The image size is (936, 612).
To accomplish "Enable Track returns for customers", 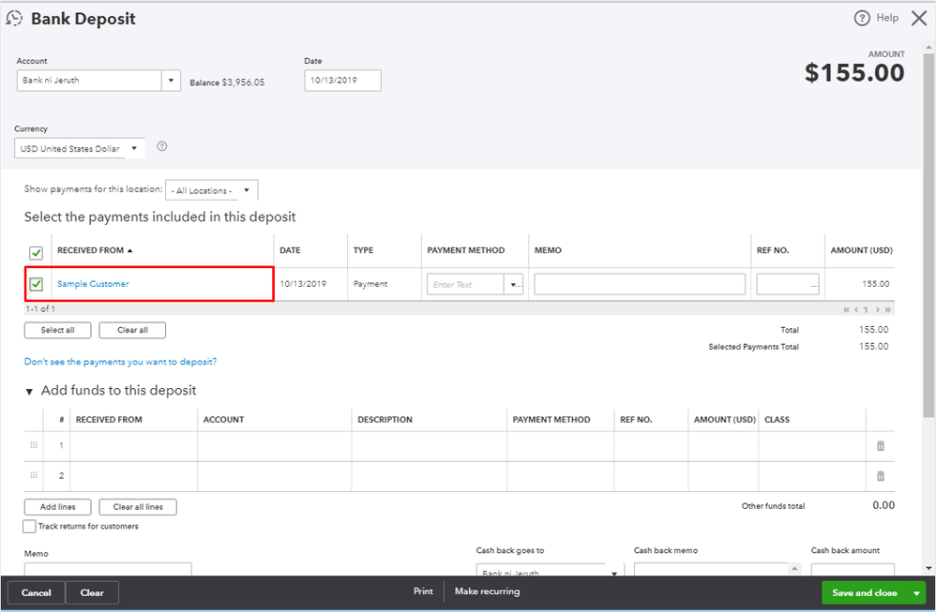I will (x=30, y=527).
